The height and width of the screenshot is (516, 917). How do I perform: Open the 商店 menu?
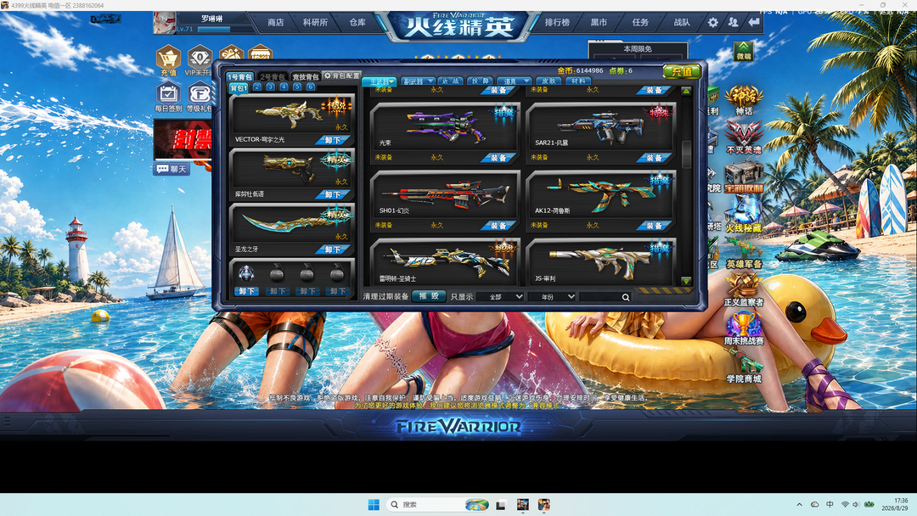pyautogui.click(x=275, y=22)
